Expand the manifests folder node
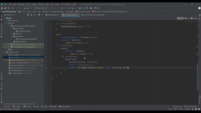Screen dimensions: 201x113 click(7, 21)
